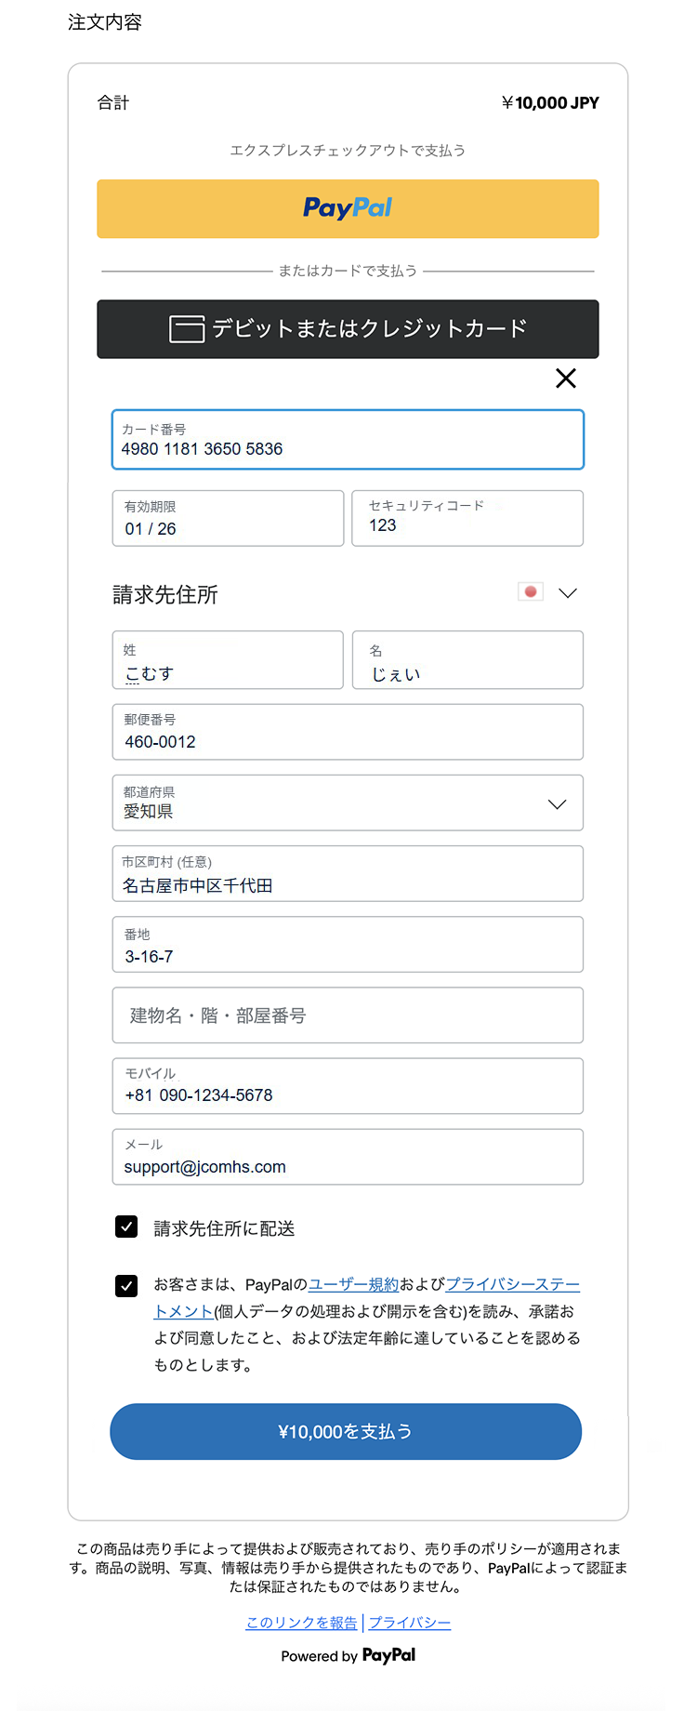
Task: Click the メール email field
Action: pyautogui.click(x=348, y=1158)
